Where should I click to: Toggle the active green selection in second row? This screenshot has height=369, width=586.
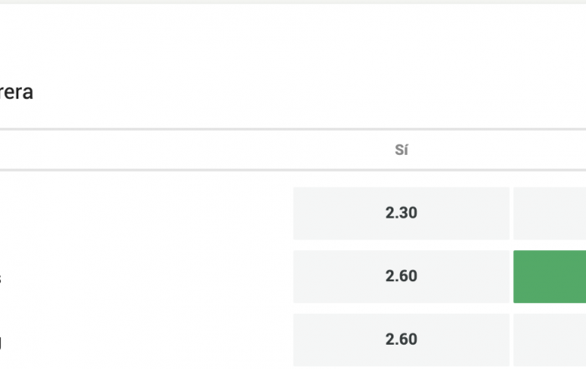[x=549, y=276]
